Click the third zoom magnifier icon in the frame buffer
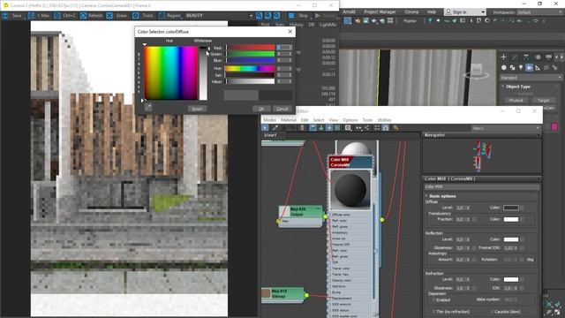565x318 pixels. (x=276, y=16)
